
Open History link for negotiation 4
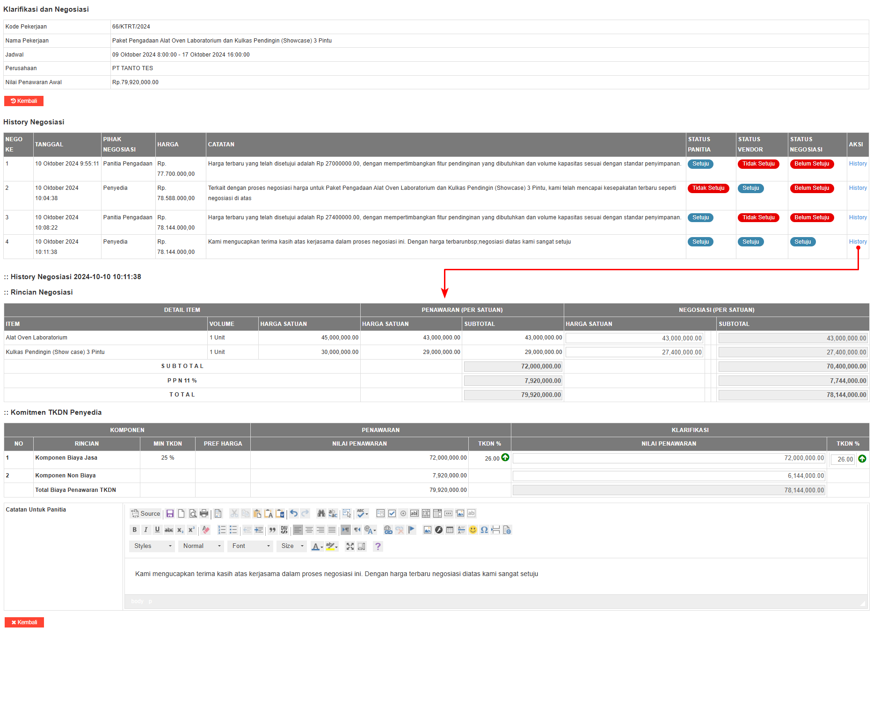coord(858,242)
